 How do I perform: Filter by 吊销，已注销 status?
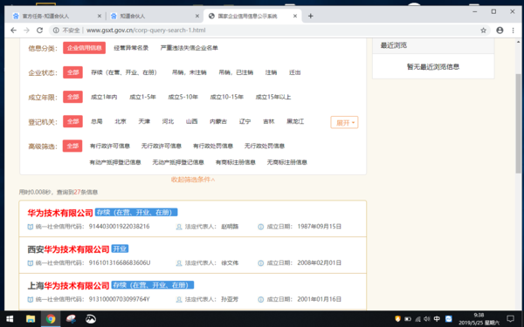[x=236, y=72]
